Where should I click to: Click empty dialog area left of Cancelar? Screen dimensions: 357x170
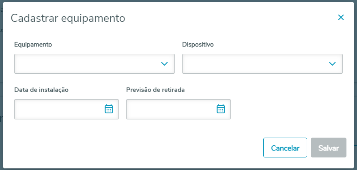coord(142,148)
